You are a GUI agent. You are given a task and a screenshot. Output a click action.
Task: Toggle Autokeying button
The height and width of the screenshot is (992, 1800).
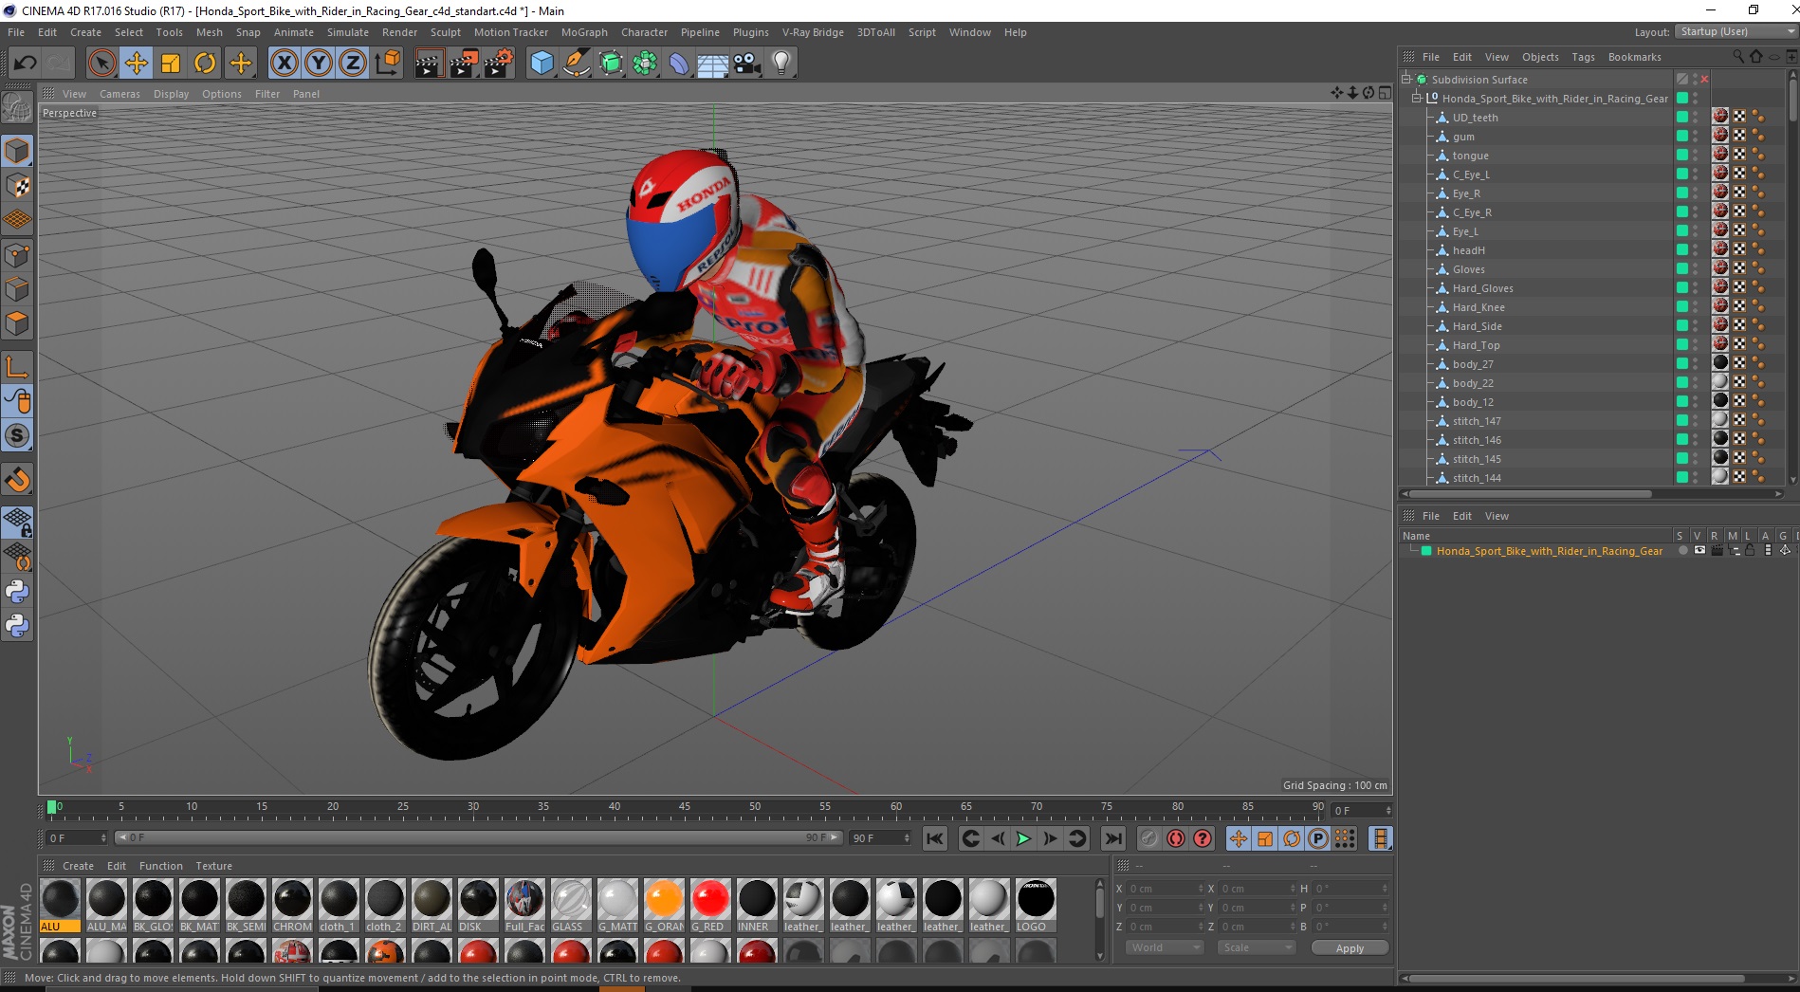1176,838
